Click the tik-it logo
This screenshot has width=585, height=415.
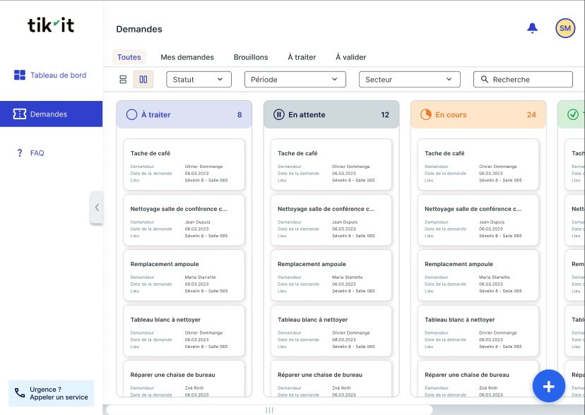click(x=51, y=25)
